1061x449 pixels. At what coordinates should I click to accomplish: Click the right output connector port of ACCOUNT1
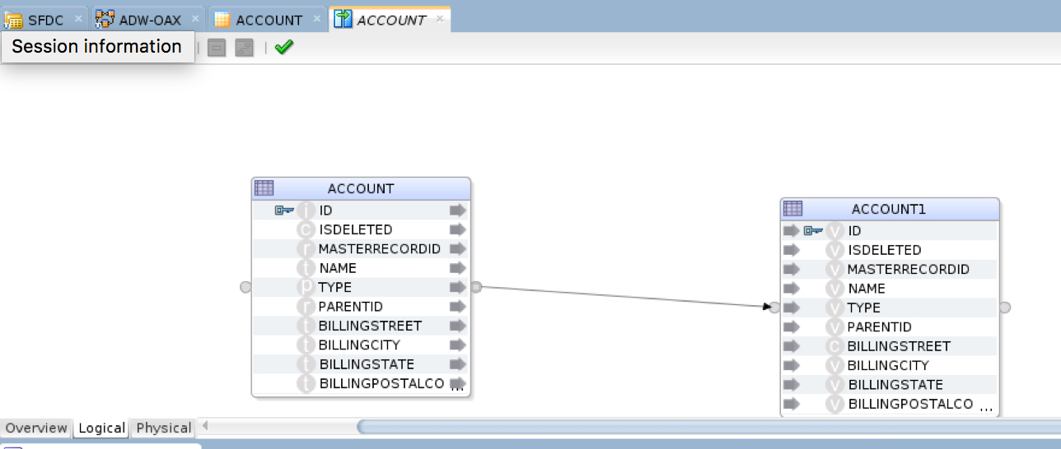coord(1005,308)
